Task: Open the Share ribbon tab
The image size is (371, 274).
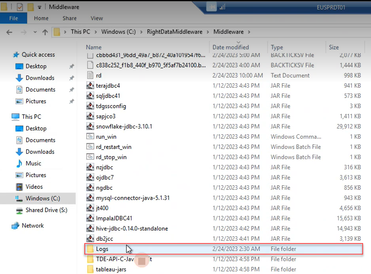Action: point(70,18)
